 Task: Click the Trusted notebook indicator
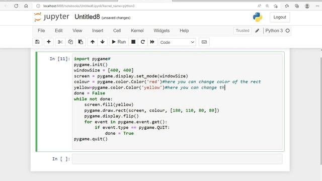point(243,31)
